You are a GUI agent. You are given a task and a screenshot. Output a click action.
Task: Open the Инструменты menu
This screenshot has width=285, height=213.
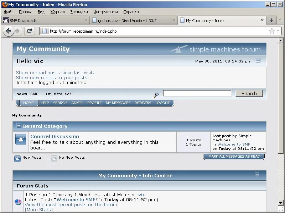point(105,12)
